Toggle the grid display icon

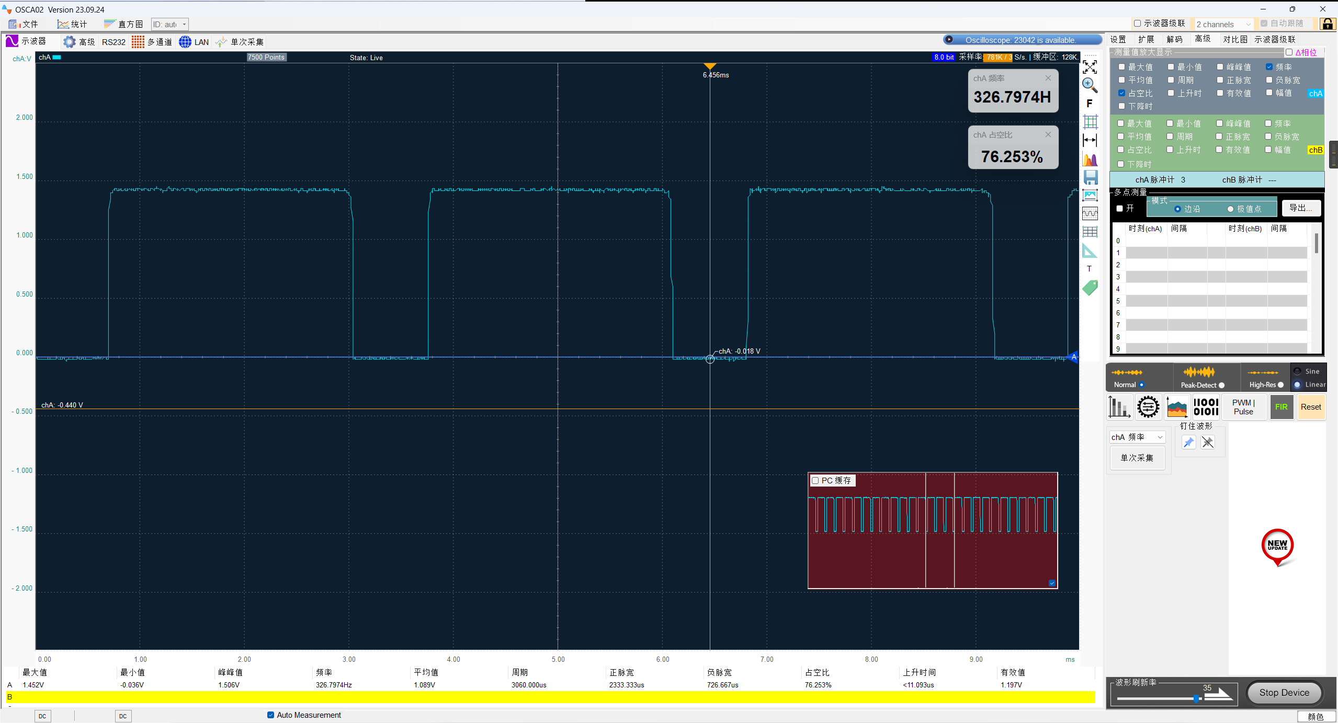(x=1090, y=122)
